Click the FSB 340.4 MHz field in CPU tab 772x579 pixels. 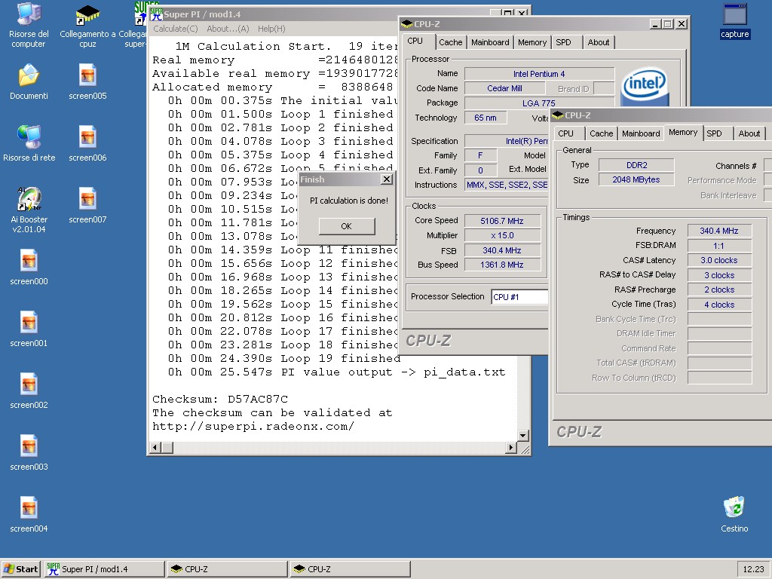tap(501, 250)
